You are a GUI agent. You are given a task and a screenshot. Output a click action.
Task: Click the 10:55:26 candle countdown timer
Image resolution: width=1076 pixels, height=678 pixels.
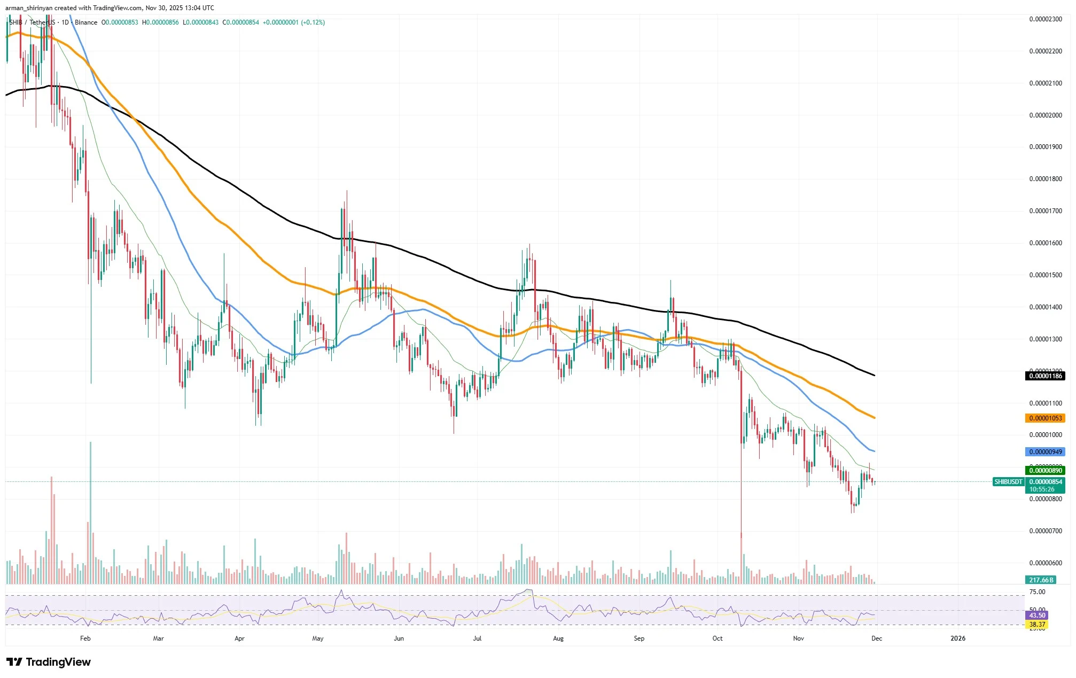1042,489
